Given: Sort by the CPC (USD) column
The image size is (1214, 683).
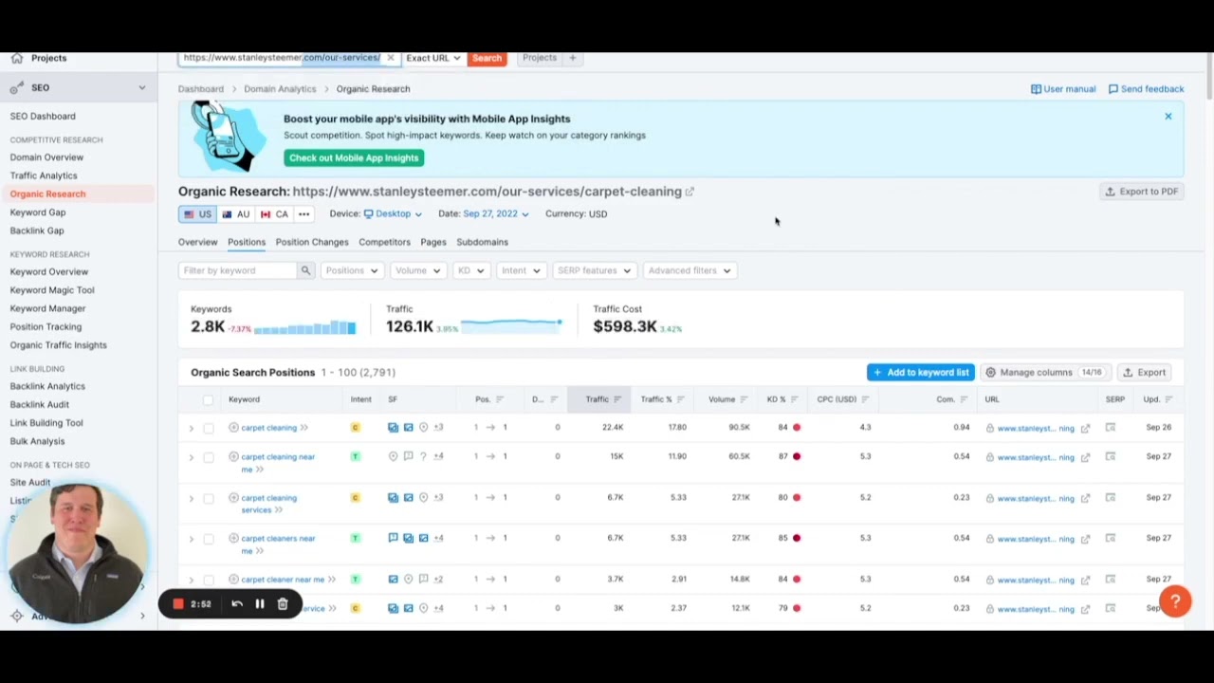Looking at the screenshot, I should point(842,399).
